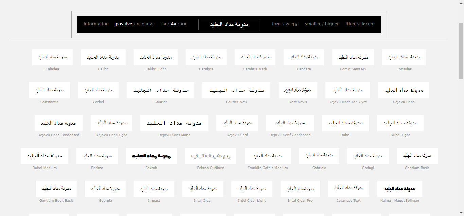Select positive display mode

[x=124, y=24]
